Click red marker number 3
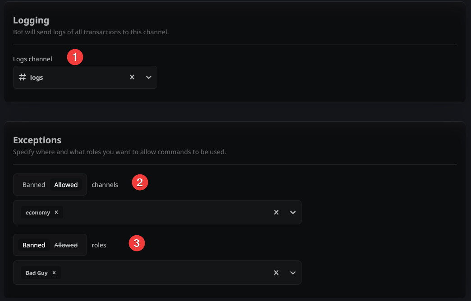Image resolution: width=471 pixels, height=301 pixels. 137,243
